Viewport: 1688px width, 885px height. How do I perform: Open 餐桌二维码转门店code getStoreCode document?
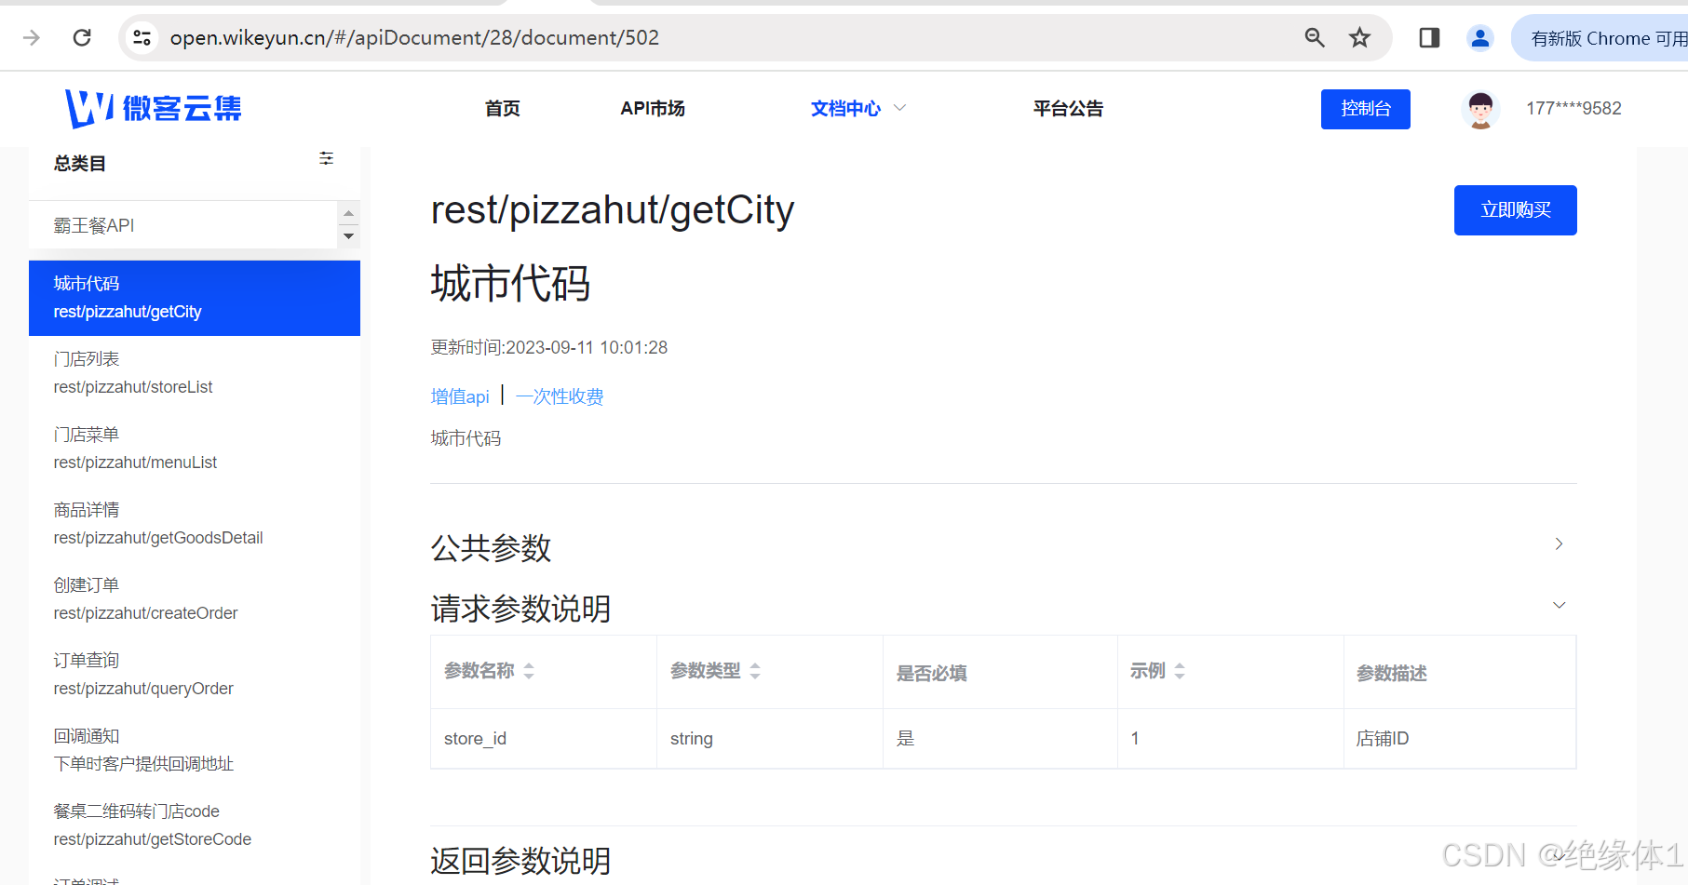pos(195,825)
